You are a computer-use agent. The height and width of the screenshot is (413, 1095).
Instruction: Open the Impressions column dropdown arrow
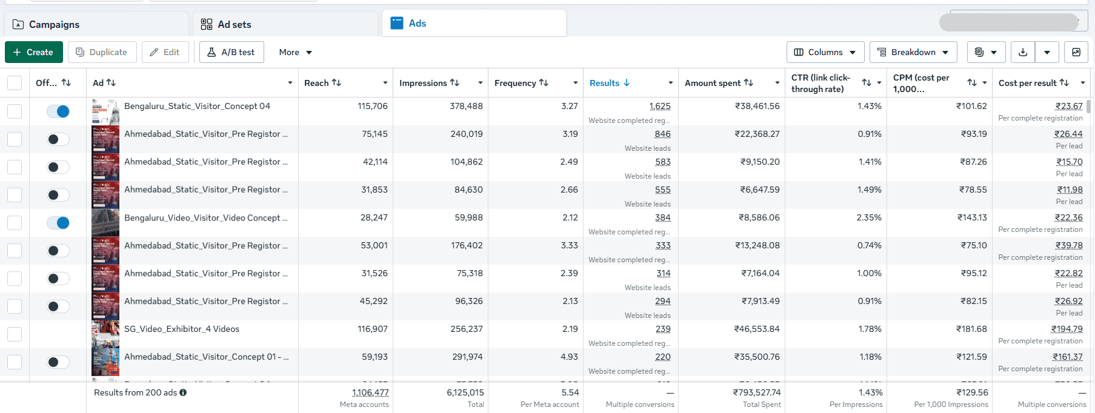(x=481, y=83)
